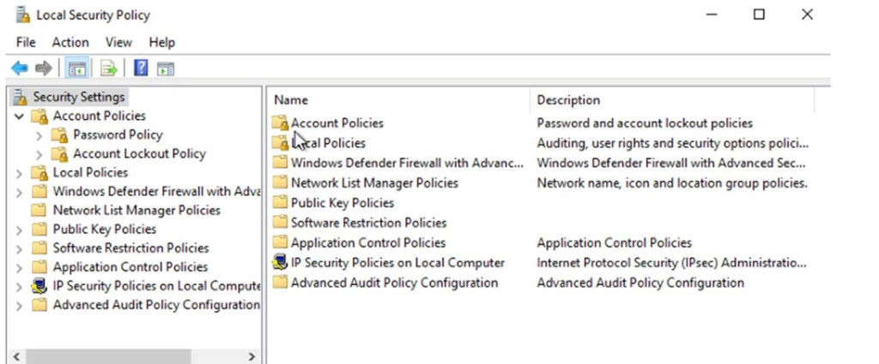Select Software Restriction Policies in tree
The image size is (879, 364).
(x=130, y=248)
